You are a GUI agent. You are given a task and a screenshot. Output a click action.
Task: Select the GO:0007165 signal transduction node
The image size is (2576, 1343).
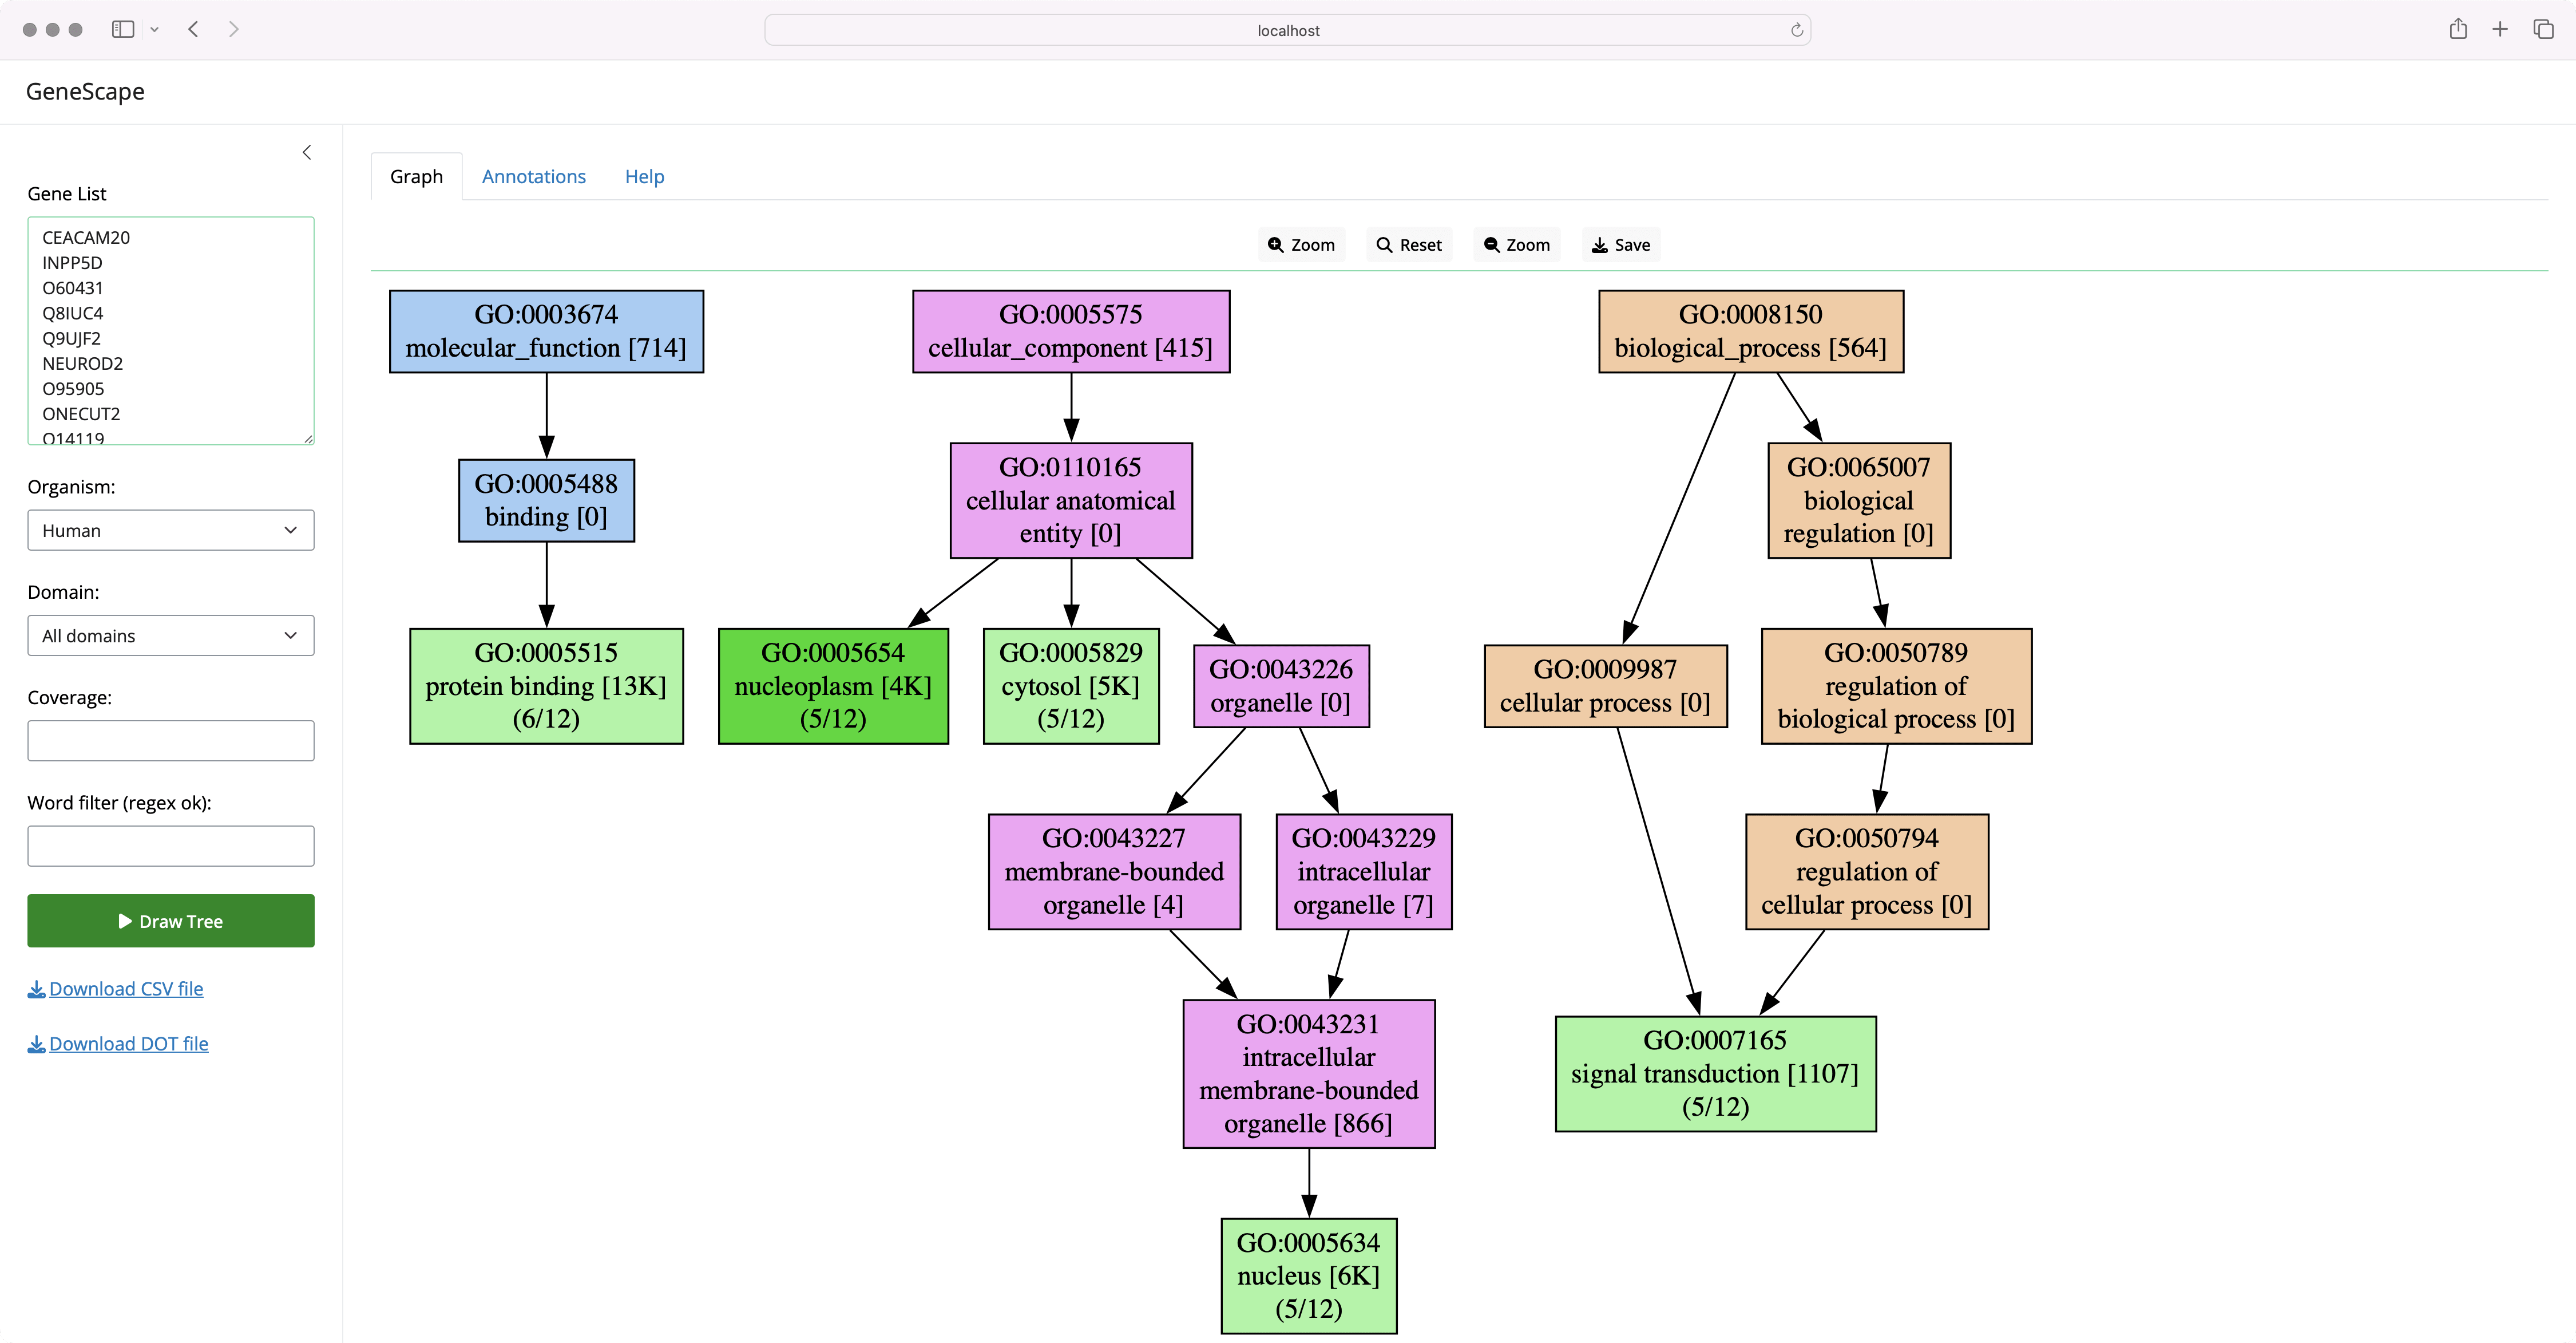click(x=1715, y=1074)
